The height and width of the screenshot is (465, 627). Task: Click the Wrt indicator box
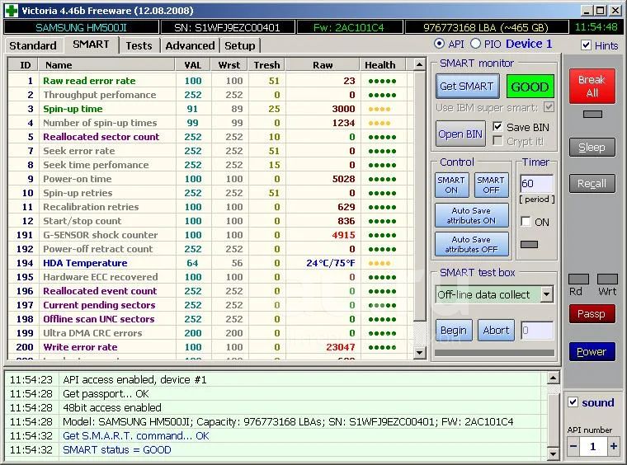click(607, 279)
